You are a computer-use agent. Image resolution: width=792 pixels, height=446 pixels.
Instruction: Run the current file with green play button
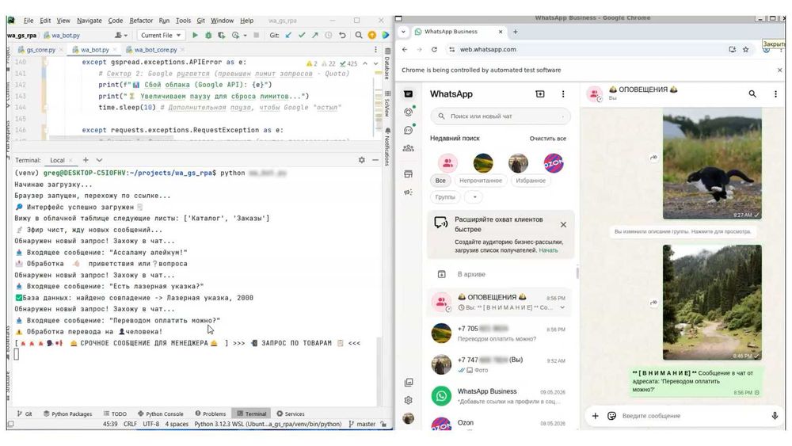point(195,36)
